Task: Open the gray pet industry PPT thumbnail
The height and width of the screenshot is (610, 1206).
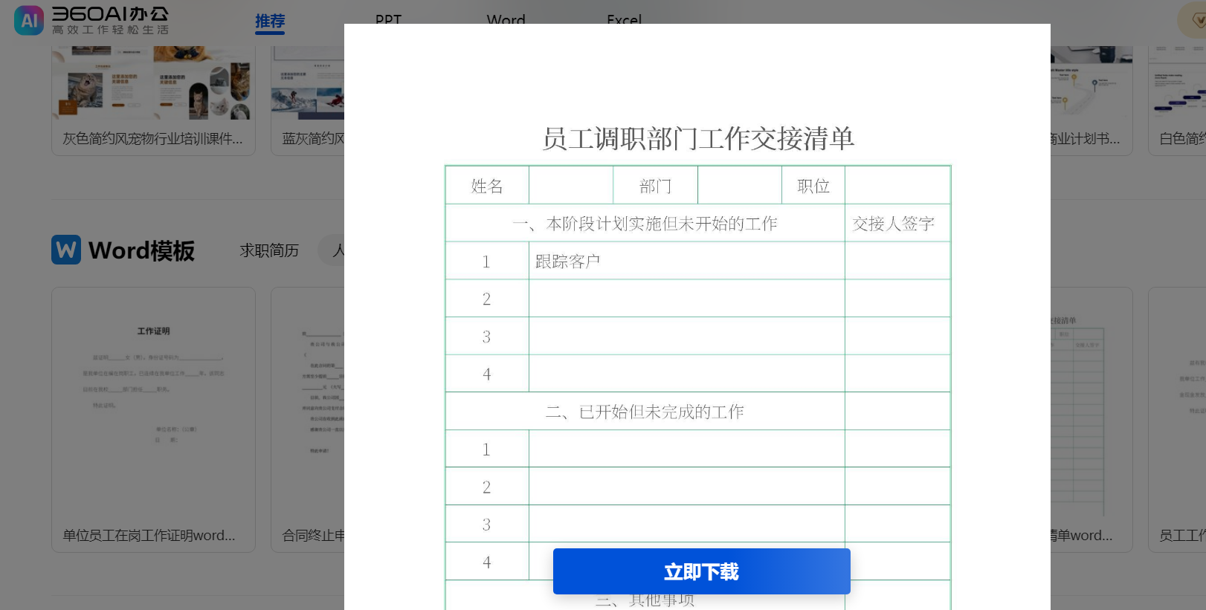Action: coord(153,83)
